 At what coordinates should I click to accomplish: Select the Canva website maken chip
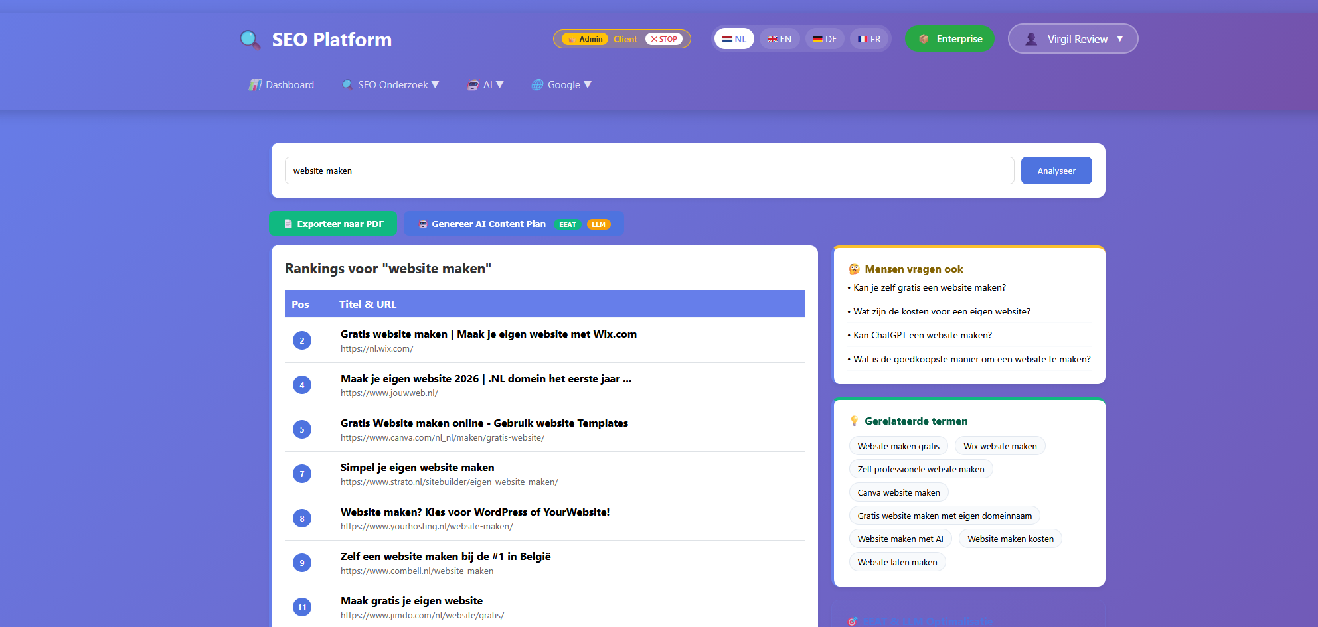tap(898, 492)
